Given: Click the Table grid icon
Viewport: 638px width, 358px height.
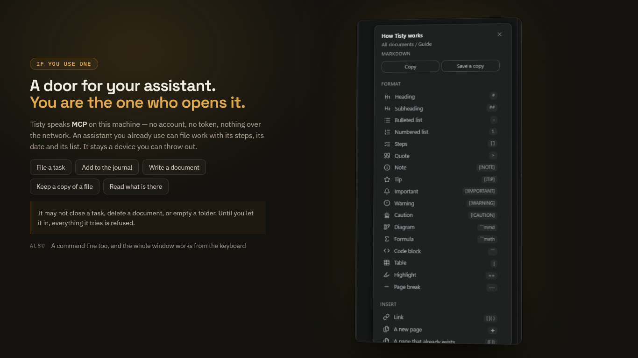Looking at the screenshot, I should pos(386,263).
